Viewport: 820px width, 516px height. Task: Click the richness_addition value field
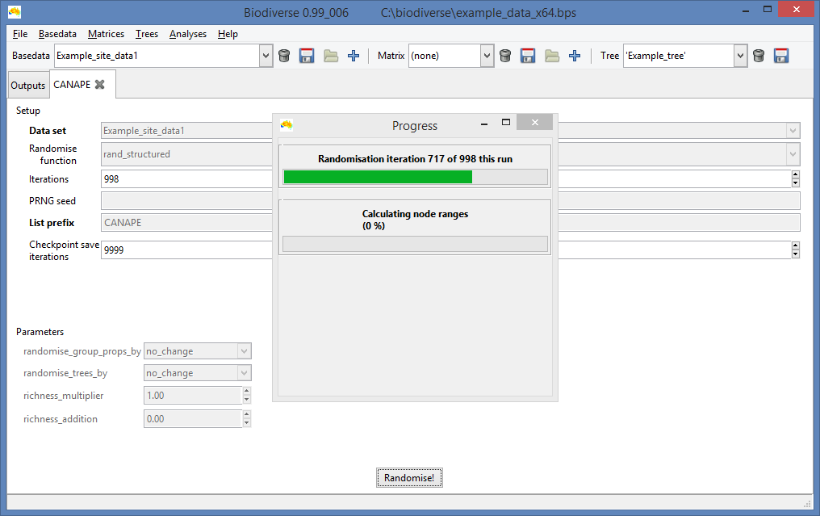tap(193, 419)
